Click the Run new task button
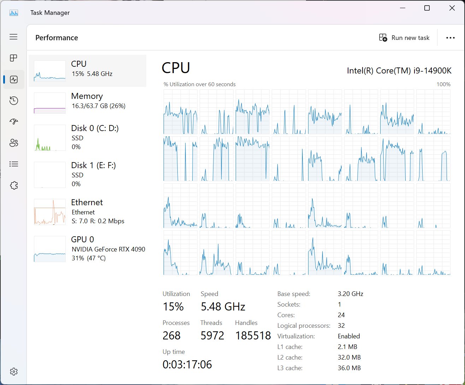 point(404,38)
